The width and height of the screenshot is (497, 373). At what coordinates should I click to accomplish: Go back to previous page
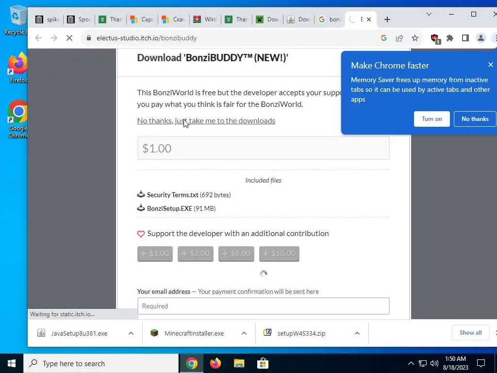pyautogui.click(x=38, y=38)
